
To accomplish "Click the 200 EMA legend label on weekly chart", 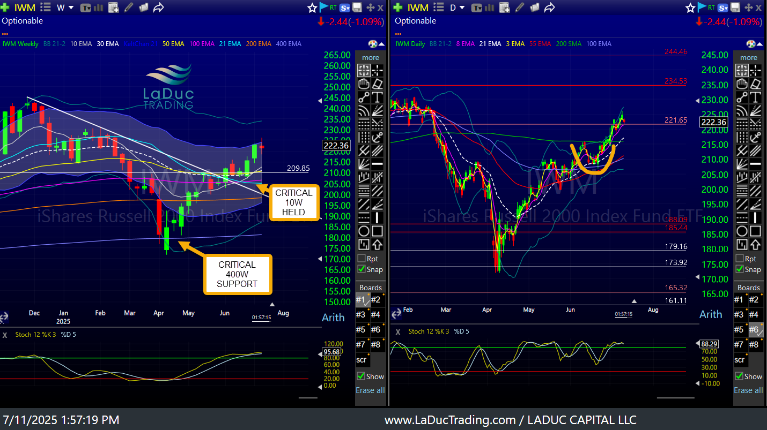I will coord(259,44).
